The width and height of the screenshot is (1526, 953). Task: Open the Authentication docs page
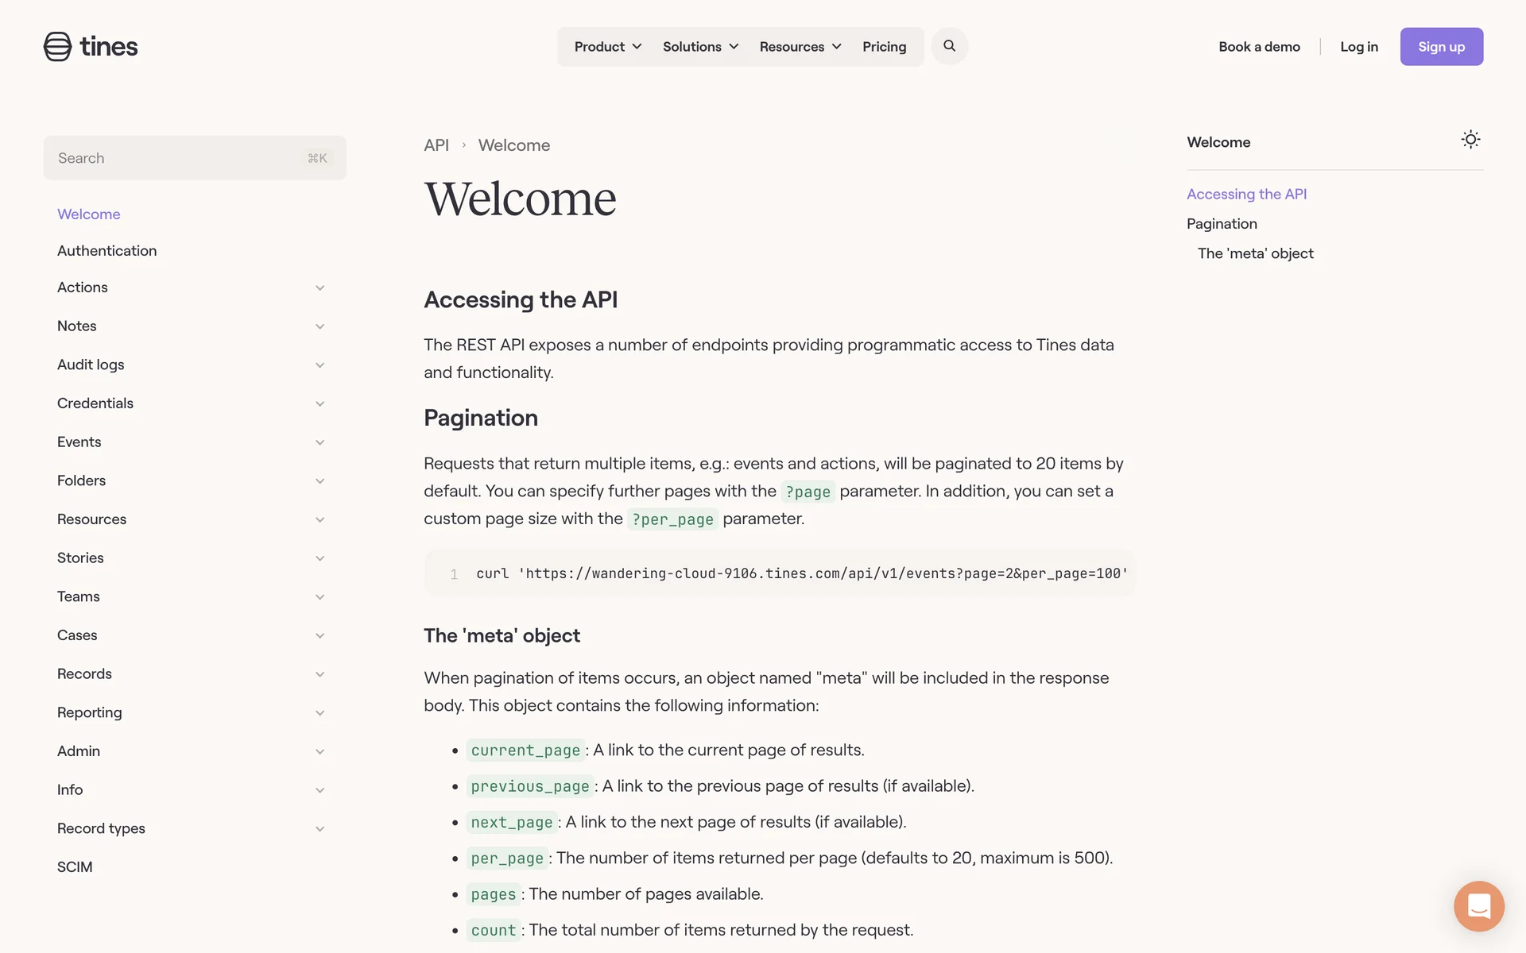pyautogui.click(x=107, y=251)
